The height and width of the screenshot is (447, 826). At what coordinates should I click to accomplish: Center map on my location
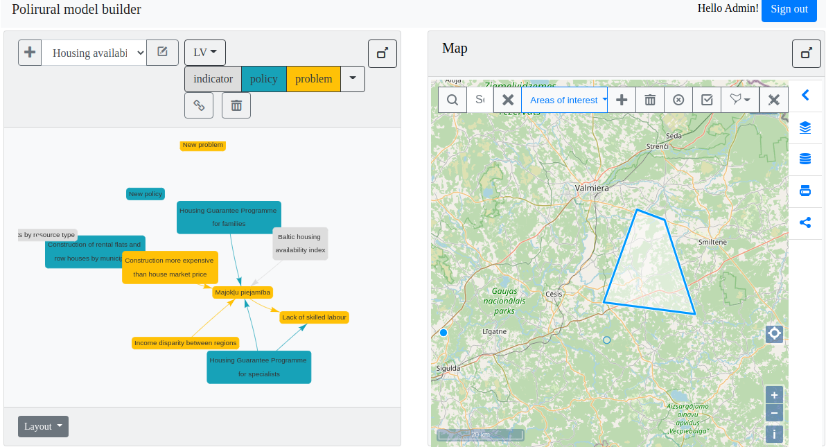[x=775, y=333]
